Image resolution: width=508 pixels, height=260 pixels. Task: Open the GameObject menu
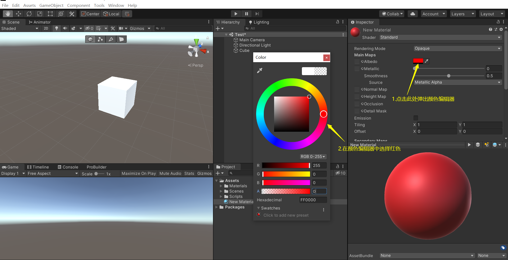click(x=51, y=5)
